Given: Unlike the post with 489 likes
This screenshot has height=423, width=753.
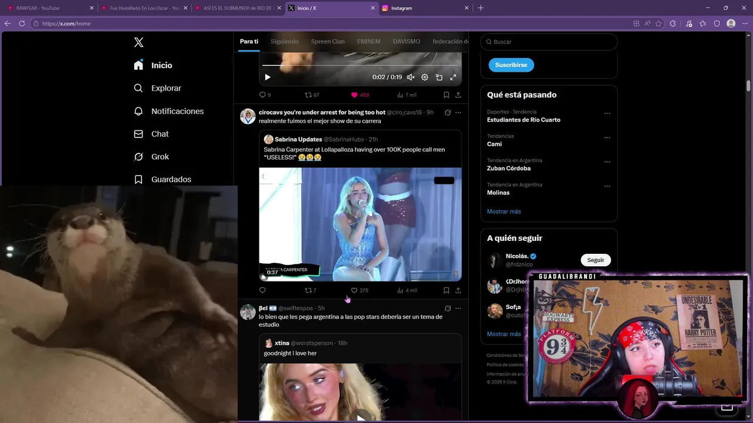Looking at the screenshot, I should (x=360, y=95).
